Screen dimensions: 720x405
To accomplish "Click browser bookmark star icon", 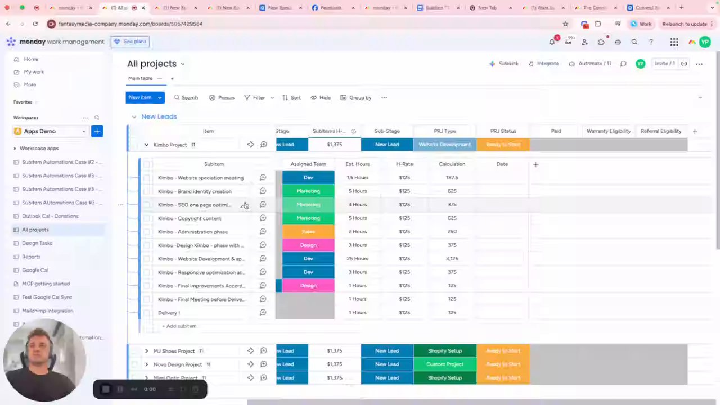I will [x=565, y=24].
